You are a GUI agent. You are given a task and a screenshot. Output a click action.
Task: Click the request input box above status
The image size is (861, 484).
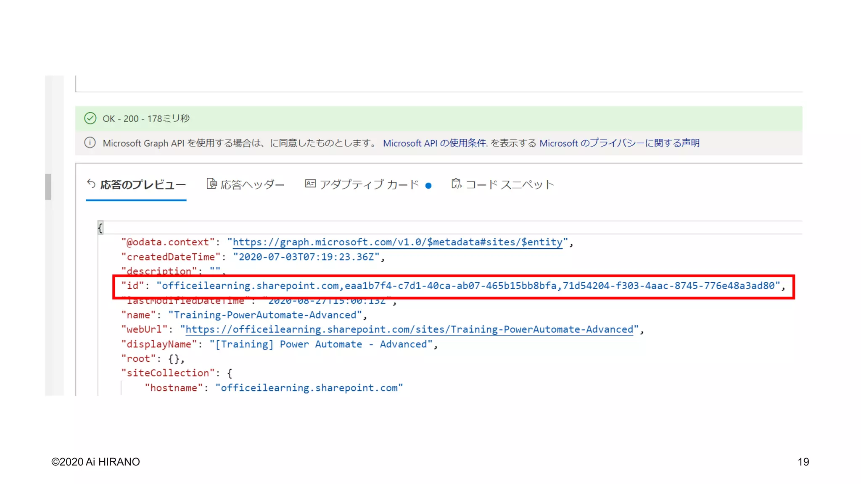pos(438,83)
